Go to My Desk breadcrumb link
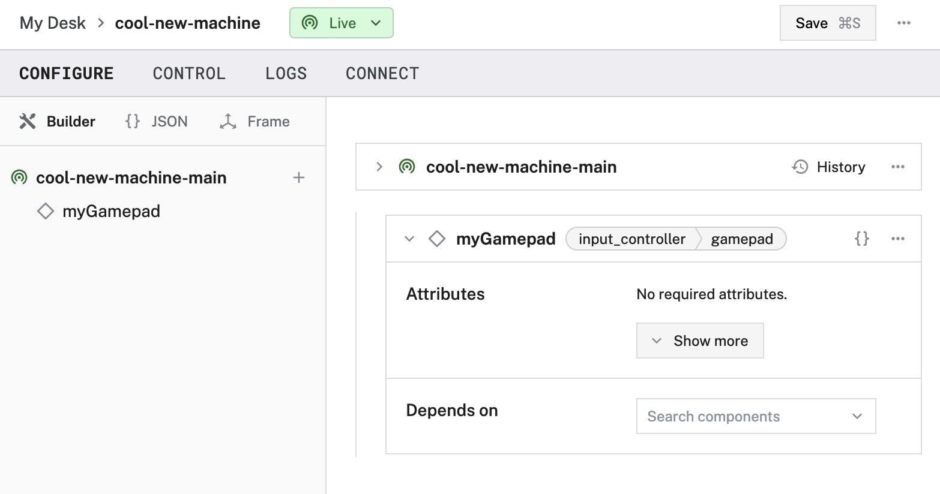 tap(53, 23)
